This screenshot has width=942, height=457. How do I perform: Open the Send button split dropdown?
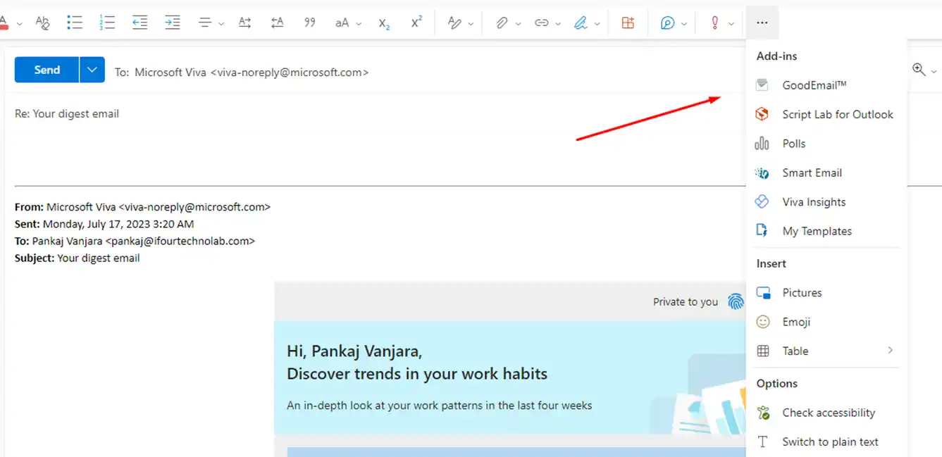tap(92, 70)
